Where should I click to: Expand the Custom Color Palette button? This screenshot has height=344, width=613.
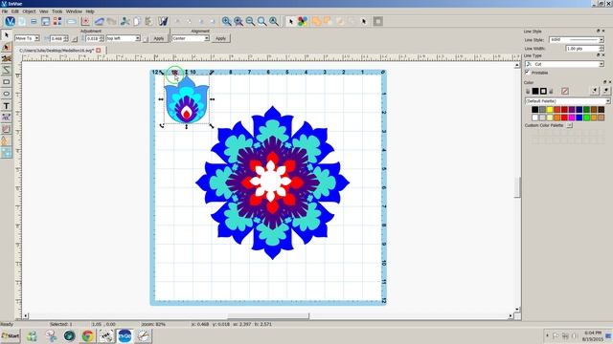(x=570, y=125)
